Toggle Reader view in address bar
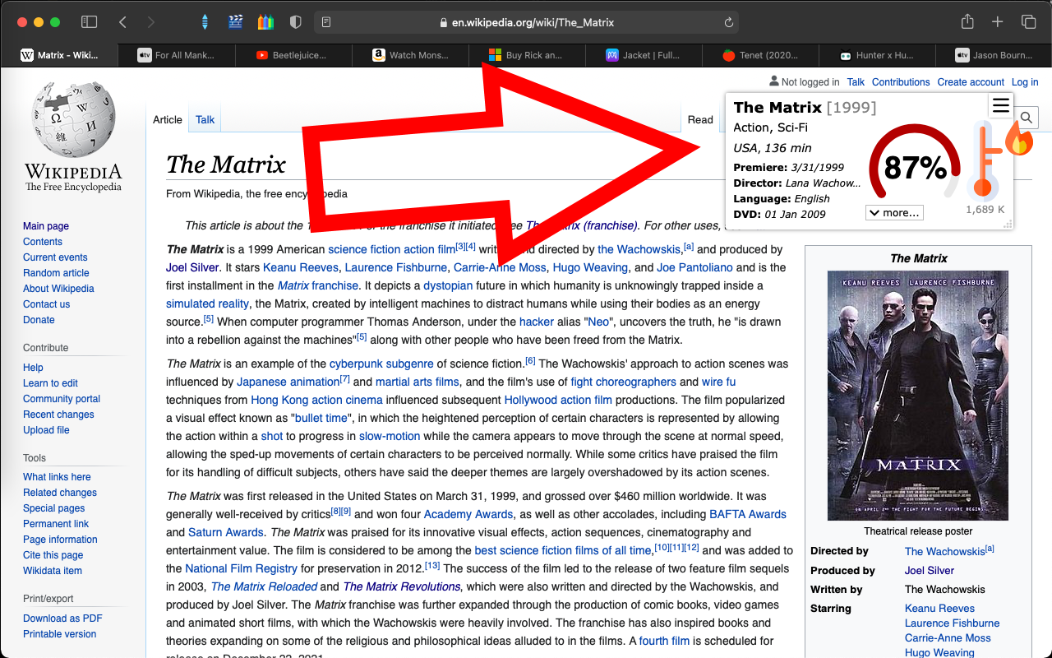Screen dimensions: 1052x658 pyautogui.click(x=326, y=22)
